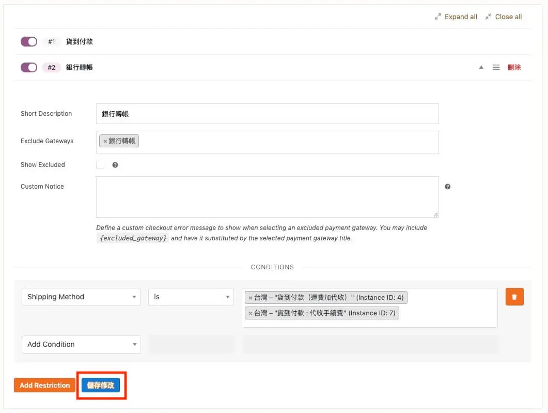Click the Close all arrows icon

(488, 17)
